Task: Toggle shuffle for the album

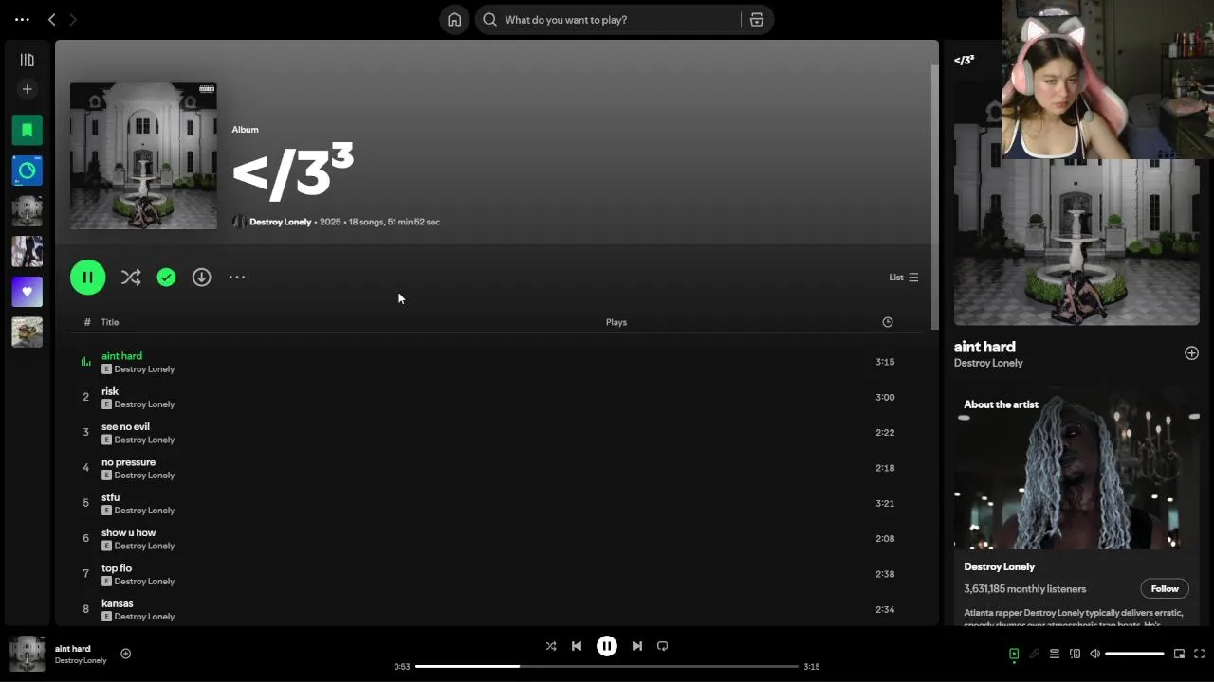Action: click(x=131, y=278)
